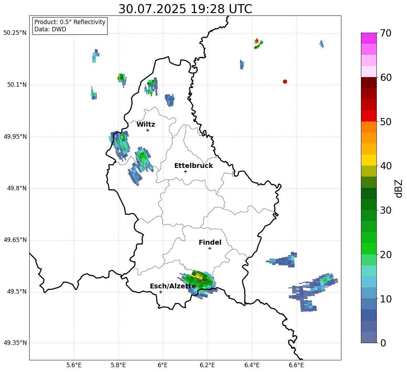407x372 pixels.
Task: Click the 50.25°N latitude label
Action: (15, 33)
